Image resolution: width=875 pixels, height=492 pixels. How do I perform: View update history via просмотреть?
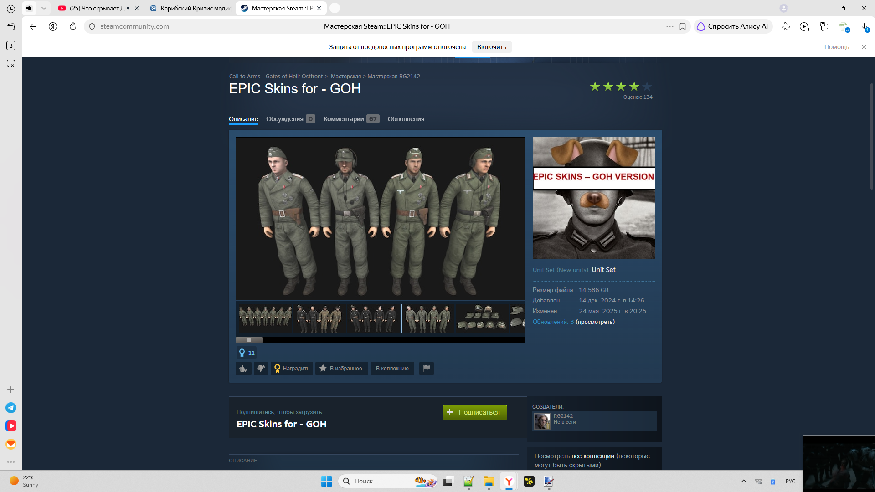[x=595, y=322]
